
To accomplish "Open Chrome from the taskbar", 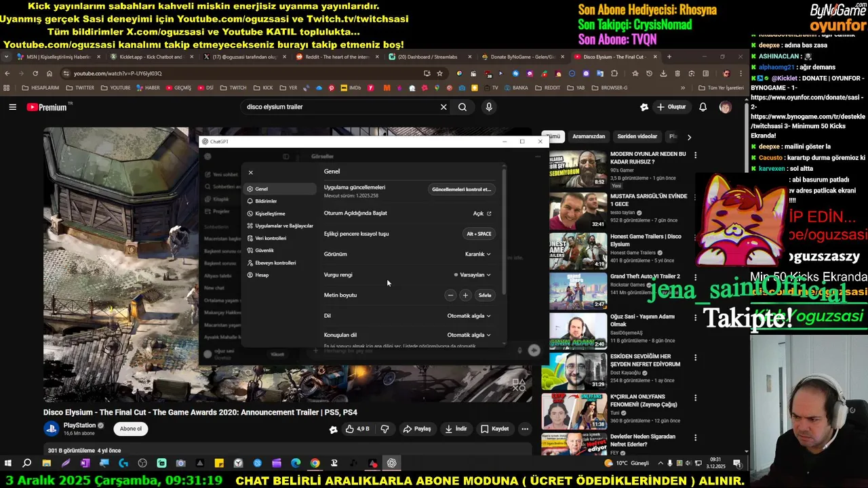I will tap(315, 464).
